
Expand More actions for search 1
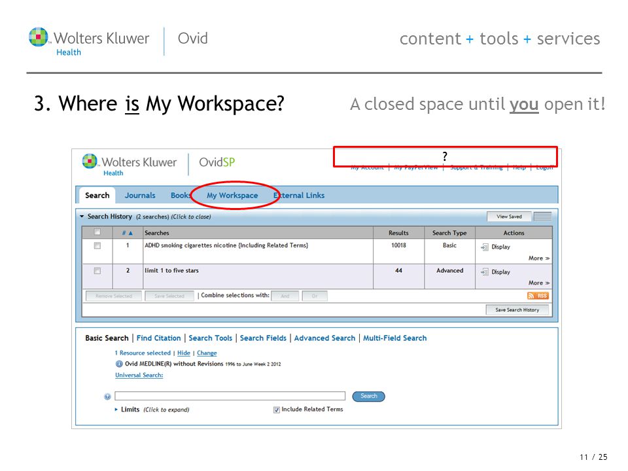(x=538, y=258)
